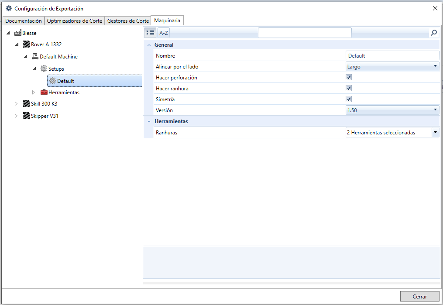Click the Setups gear icon
This screenshot has height=305, width=443.
(44, 69)
